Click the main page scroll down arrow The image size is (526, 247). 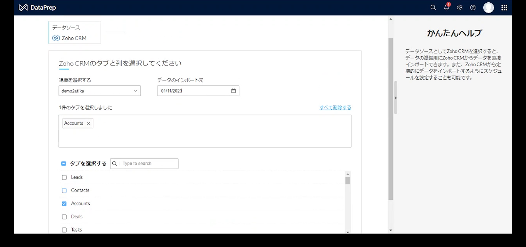(391, 230)
